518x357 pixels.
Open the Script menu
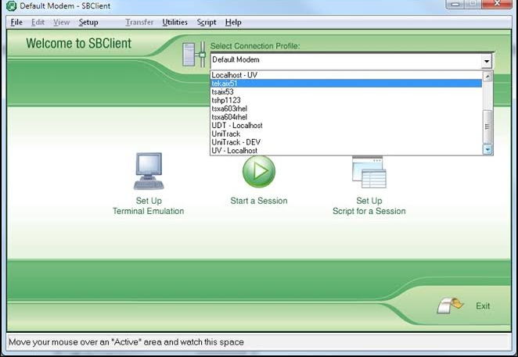[x=207, y=23]
